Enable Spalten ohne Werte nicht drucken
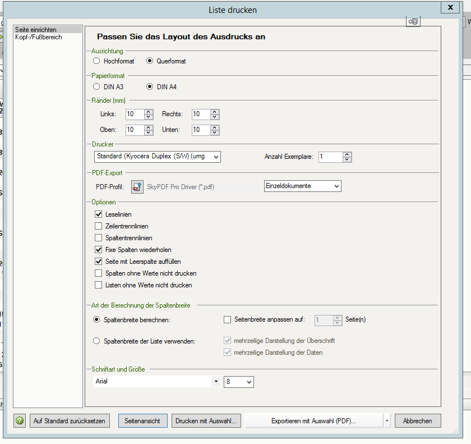This screenshot has width=471, height=444. tap(98, 273)
